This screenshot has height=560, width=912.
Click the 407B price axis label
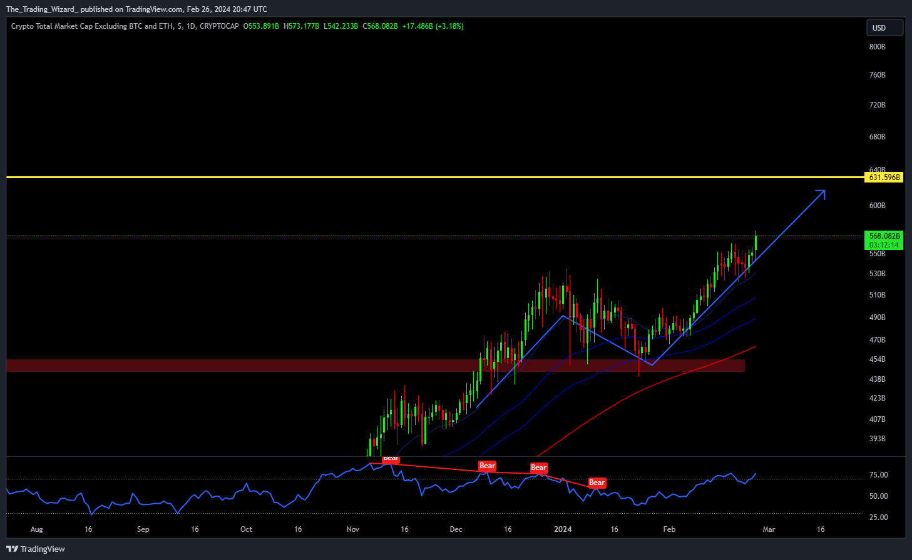click(x=878, y=419)
